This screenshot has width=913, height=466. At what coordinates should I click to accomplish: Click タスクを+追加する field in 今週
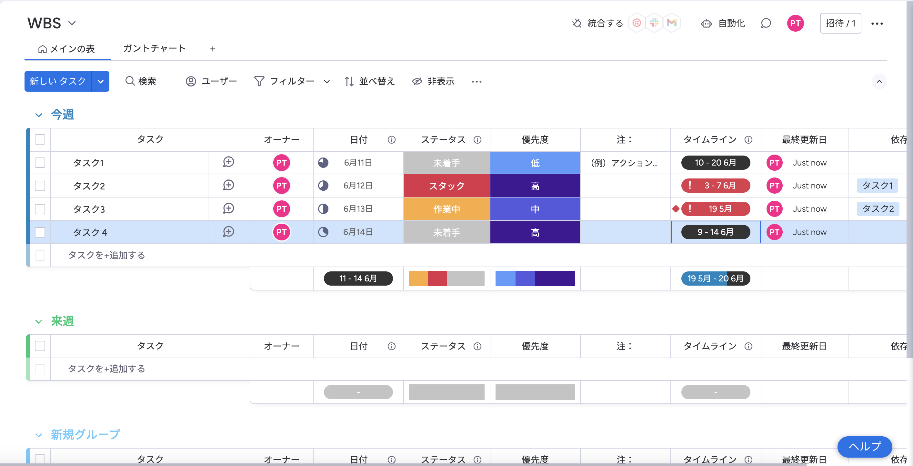[106, 255]
